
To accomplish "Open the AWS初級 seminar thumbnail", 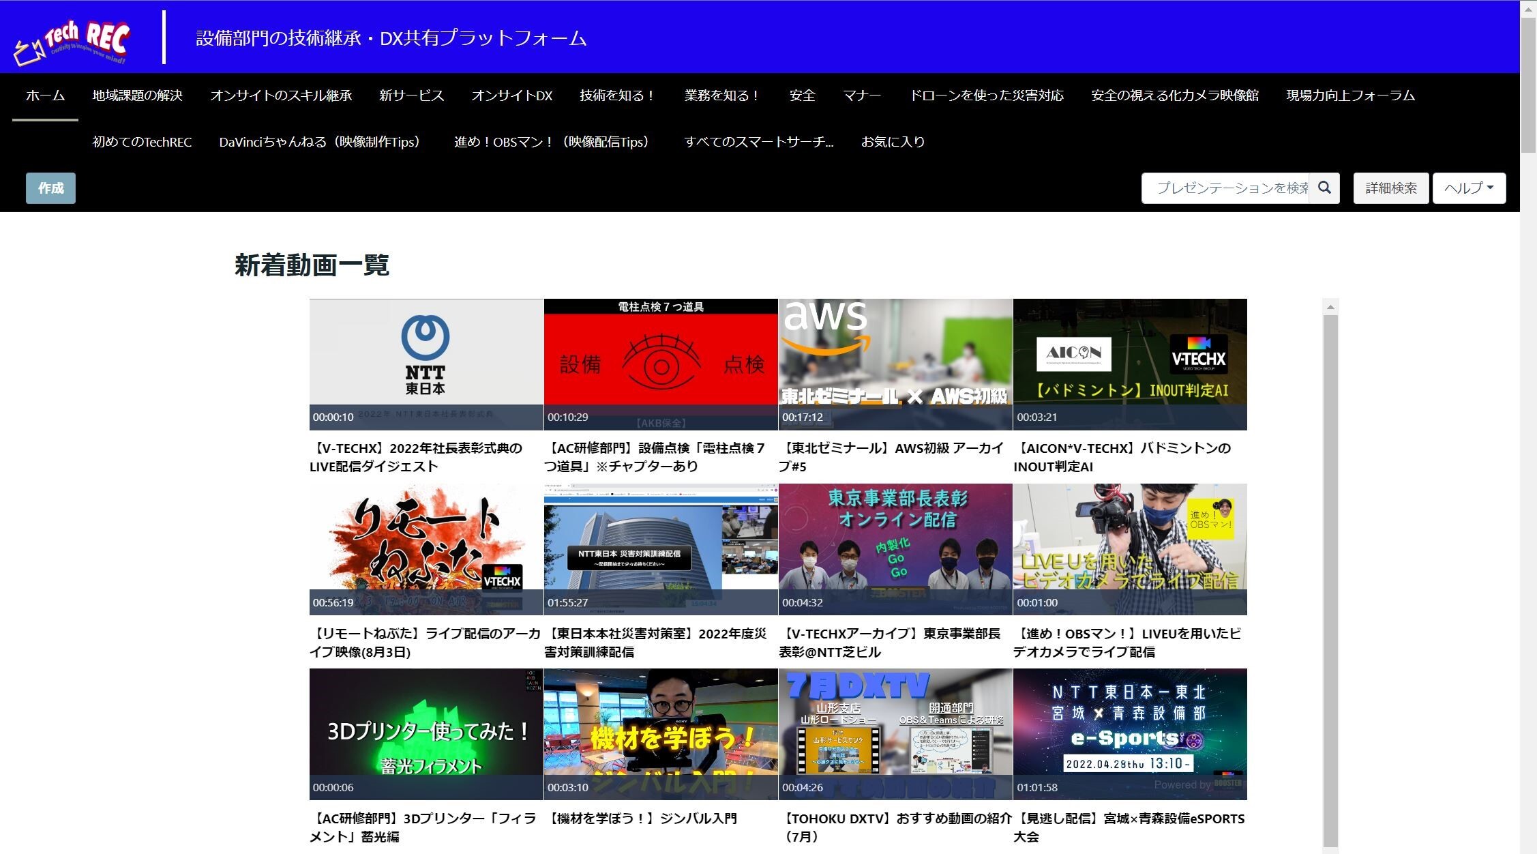I will point(895,364).
